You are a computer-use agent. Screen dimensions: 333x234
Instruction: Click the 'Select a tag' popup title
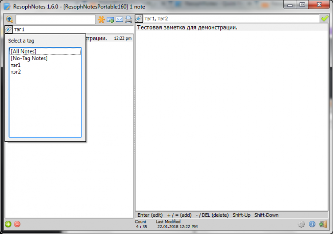(21, 41)
